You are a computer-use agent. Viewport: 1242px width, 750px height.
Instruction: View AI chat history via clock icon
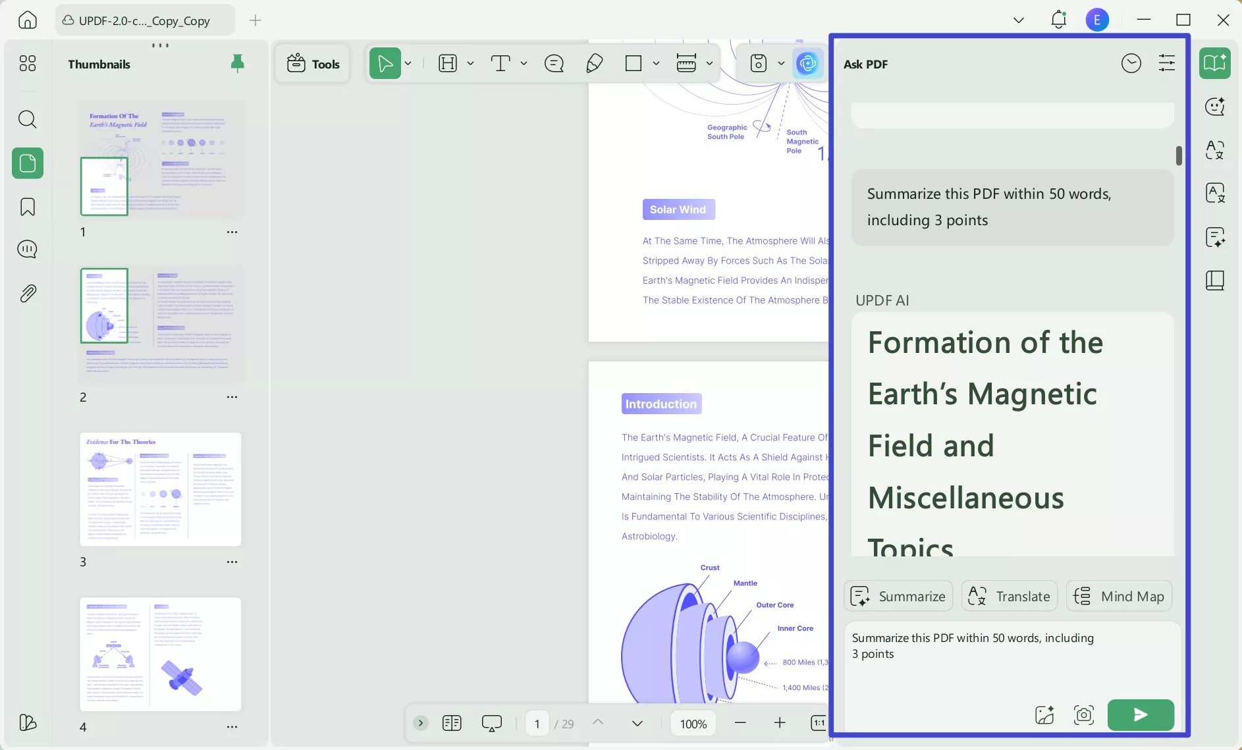tap(1131, 63)
